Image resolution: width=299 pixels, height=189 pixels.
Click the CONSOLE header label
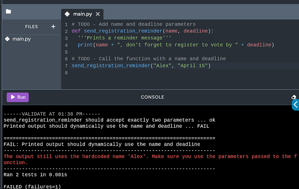153,97
